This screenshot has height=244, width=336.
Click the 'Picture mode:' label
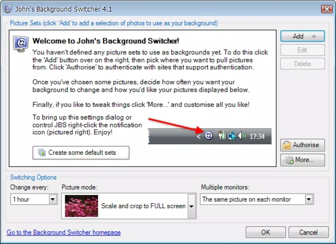(80, 187)
